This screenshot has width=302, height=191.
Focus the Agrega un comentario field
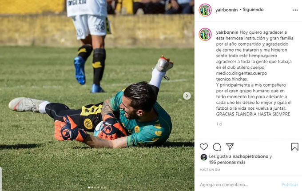(239, 185)
